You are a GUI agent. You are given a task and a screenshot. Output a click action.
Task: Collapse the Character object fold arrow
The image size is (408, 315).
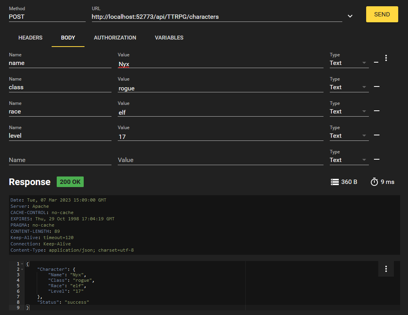point(22,270)
